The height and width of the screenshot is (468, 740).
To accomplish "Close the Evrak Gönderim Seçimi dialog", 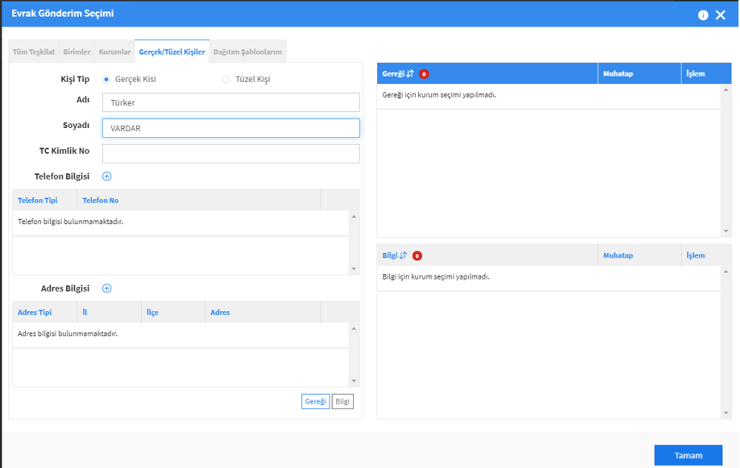I will pyautogui.click(x=720, y=15).
